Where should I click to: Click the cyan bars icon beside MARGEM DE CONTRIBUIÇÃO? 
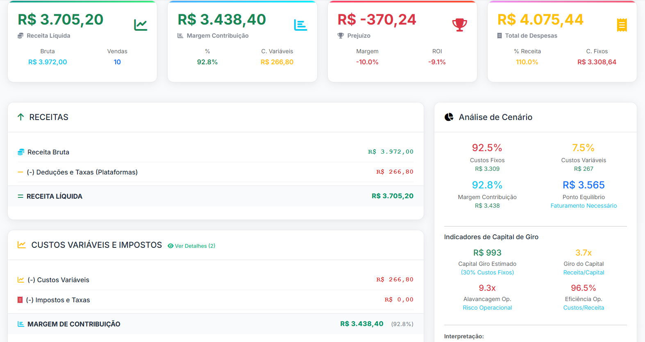(20, 324)
